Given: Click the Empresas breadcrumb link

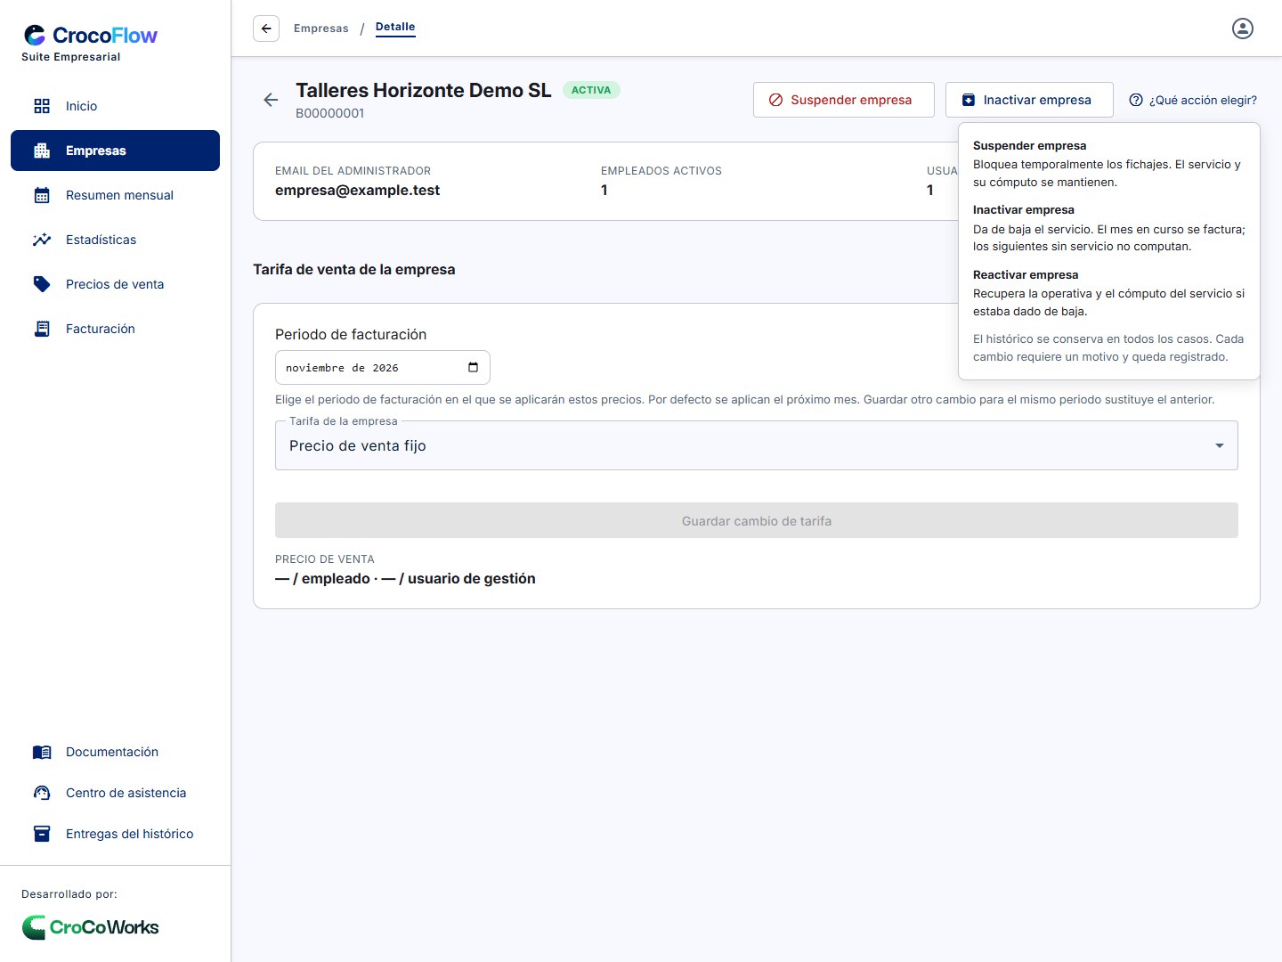Looking at the screenshot, I should coord(321,29).
